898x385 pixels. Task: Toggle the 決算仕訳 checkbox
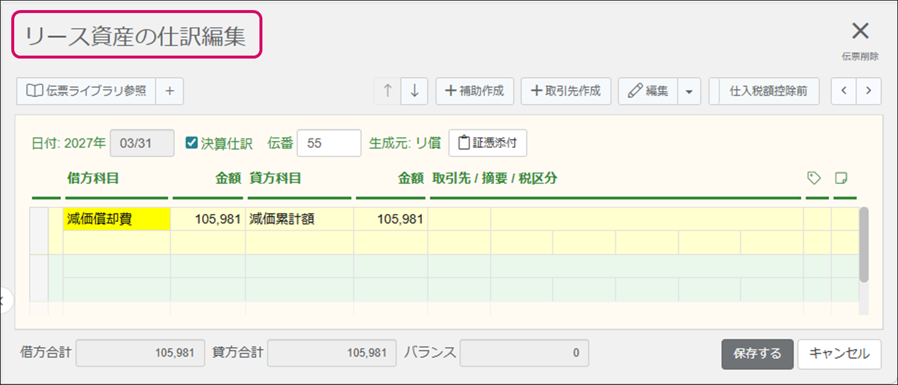coord(191,143)
